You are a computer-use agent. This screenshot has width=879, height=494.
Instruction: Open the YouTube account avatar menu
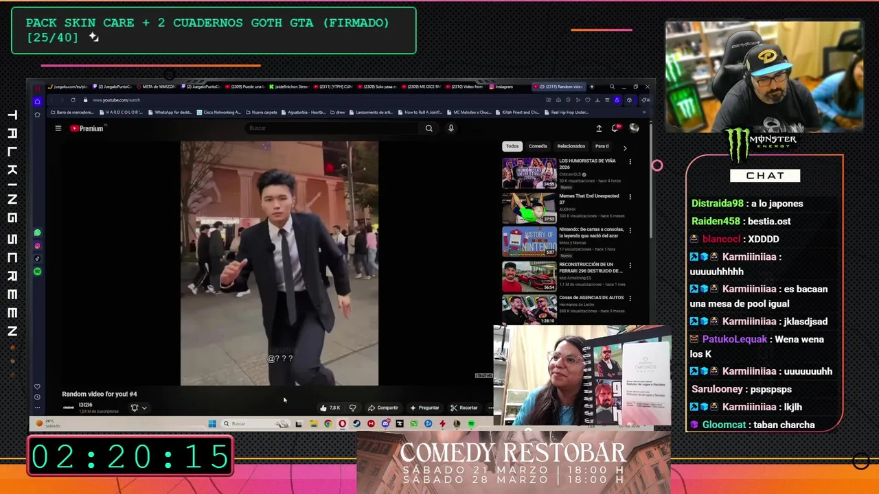(x=634, y=128)
